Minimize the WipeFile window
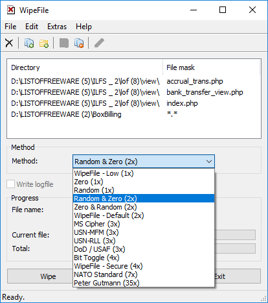268x303 pixels. tap(194, 10)
